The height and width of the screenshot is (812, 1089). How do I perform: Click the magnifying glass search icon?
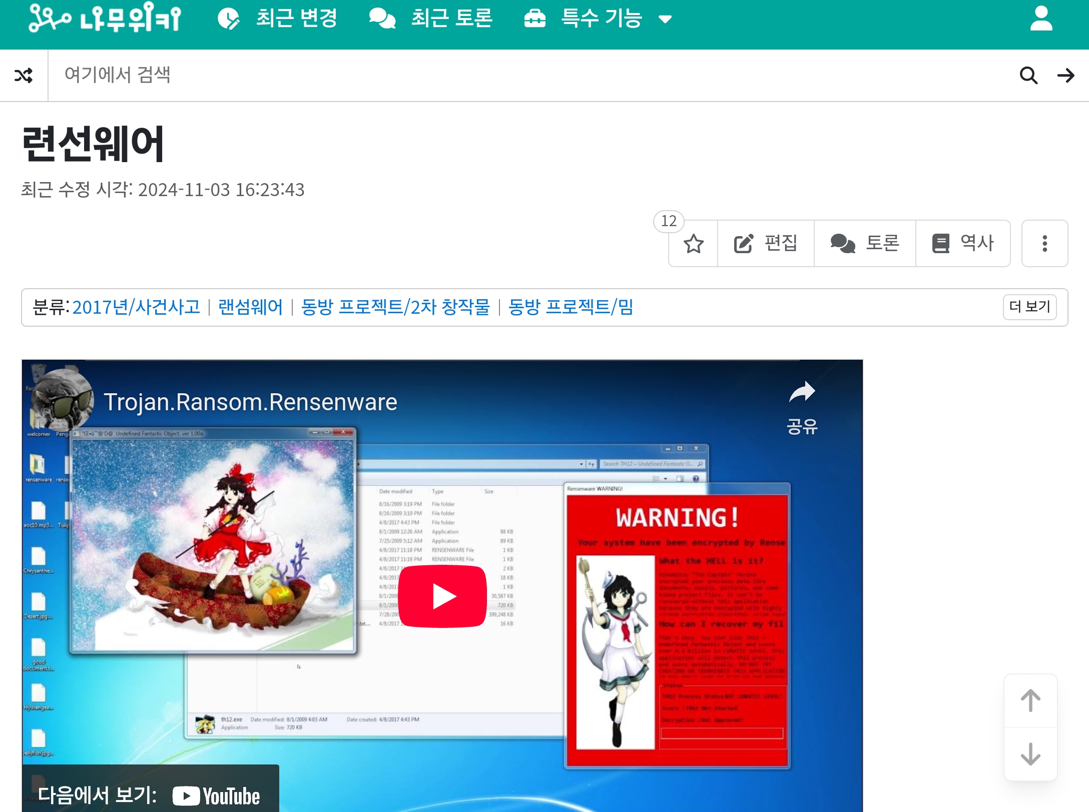(x=1028, y=76)
